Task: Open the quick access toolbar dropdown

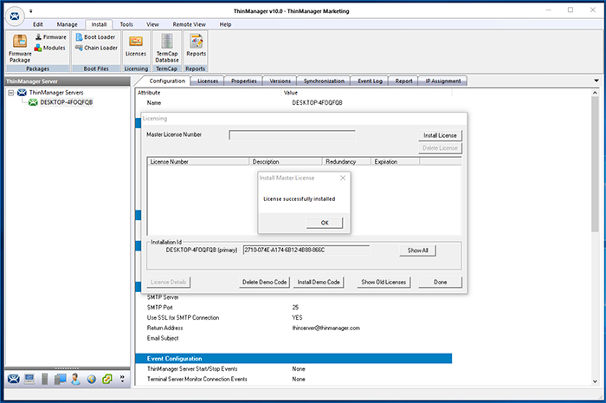Action: tap(30, 10)
